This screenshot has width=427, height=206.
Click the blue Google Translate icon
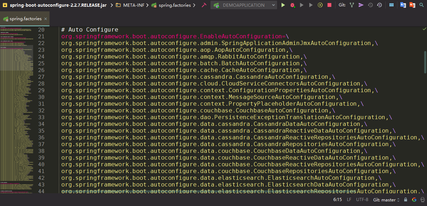click(403, 5)
